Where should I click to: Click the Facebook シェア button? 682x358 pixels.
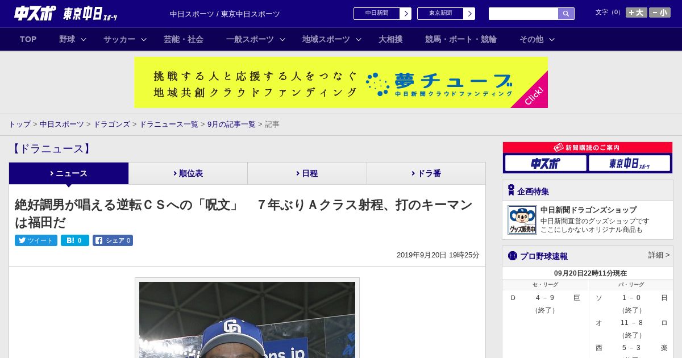pyautogui.click(x=113, y=240)
